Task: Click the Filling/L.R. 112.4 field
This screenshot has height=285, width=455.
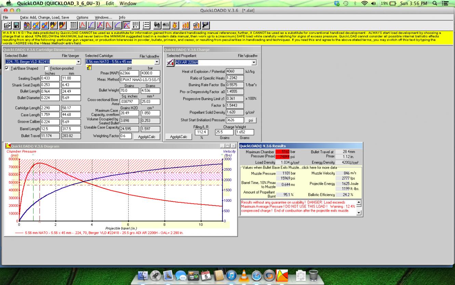Action: [x=202, y=132]
